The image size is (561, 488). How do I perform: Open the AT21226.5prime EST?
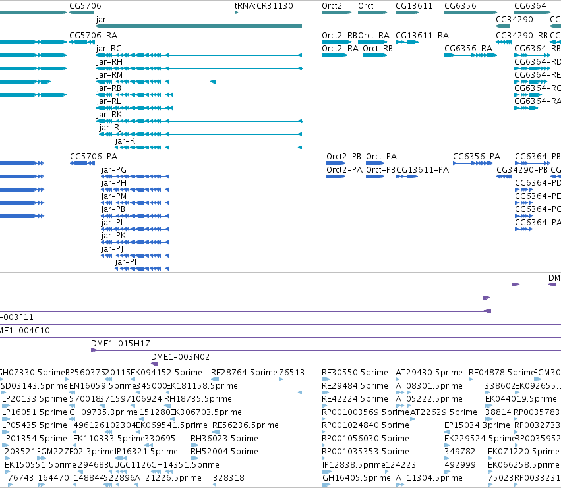pos(136,485)
